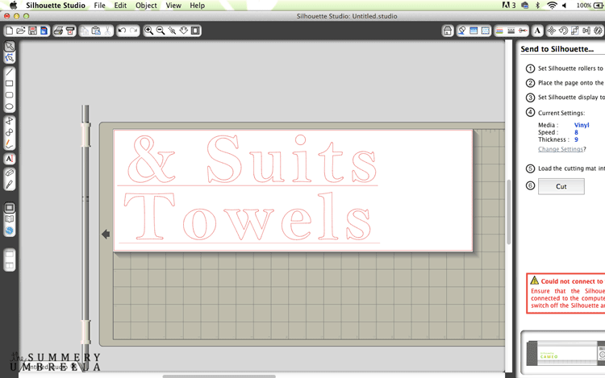The width and height of the screenshot is (605, 378).
Task: Open the Move window
Action: (552, 31)
